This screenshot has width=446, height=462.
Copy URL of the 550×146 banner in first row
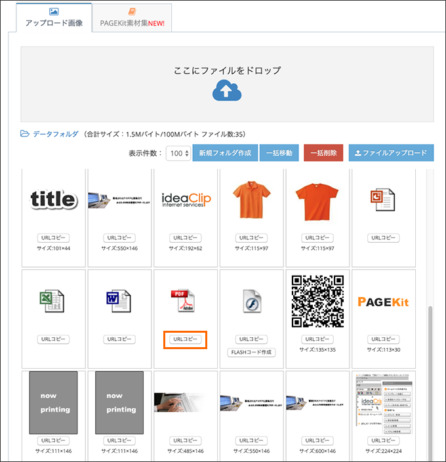(119, 238)
